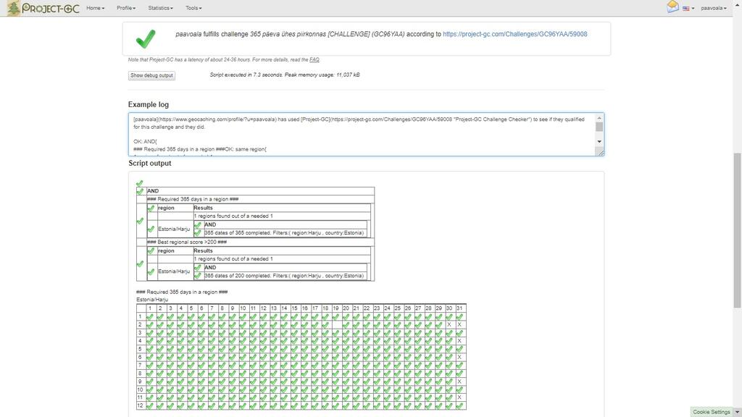Open the language selector dropdown arrow

coord(693,9)
